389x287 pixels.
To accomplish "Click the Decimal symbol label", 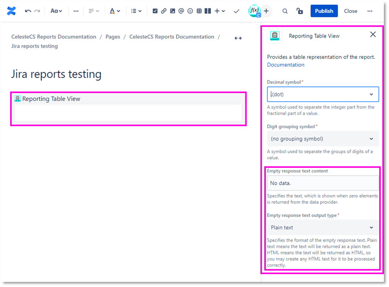I will 284,82.
